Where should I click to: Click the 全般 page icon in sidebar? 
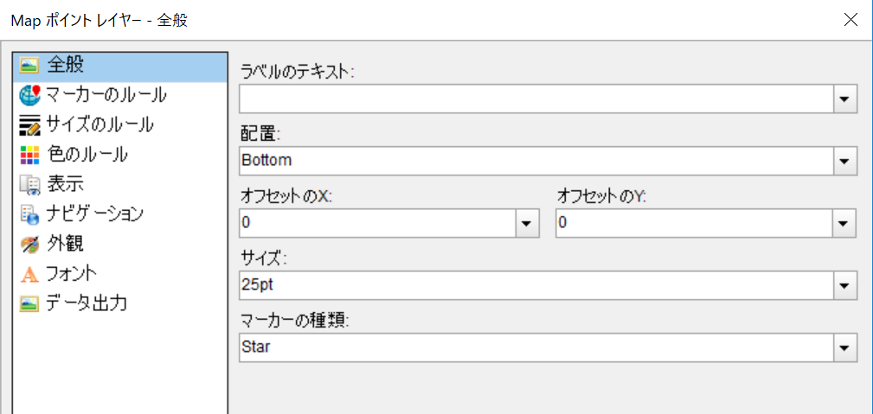29,67
